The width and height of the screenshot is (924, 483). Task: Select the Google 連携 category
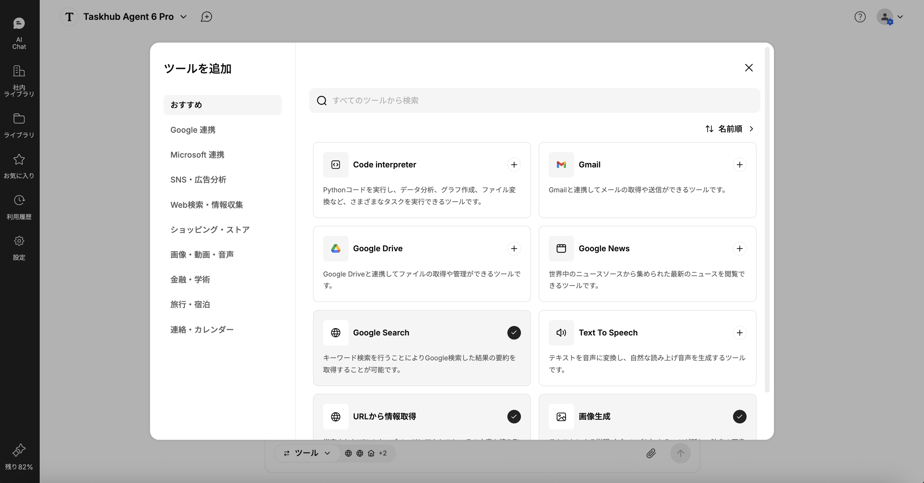click(193, 130)
